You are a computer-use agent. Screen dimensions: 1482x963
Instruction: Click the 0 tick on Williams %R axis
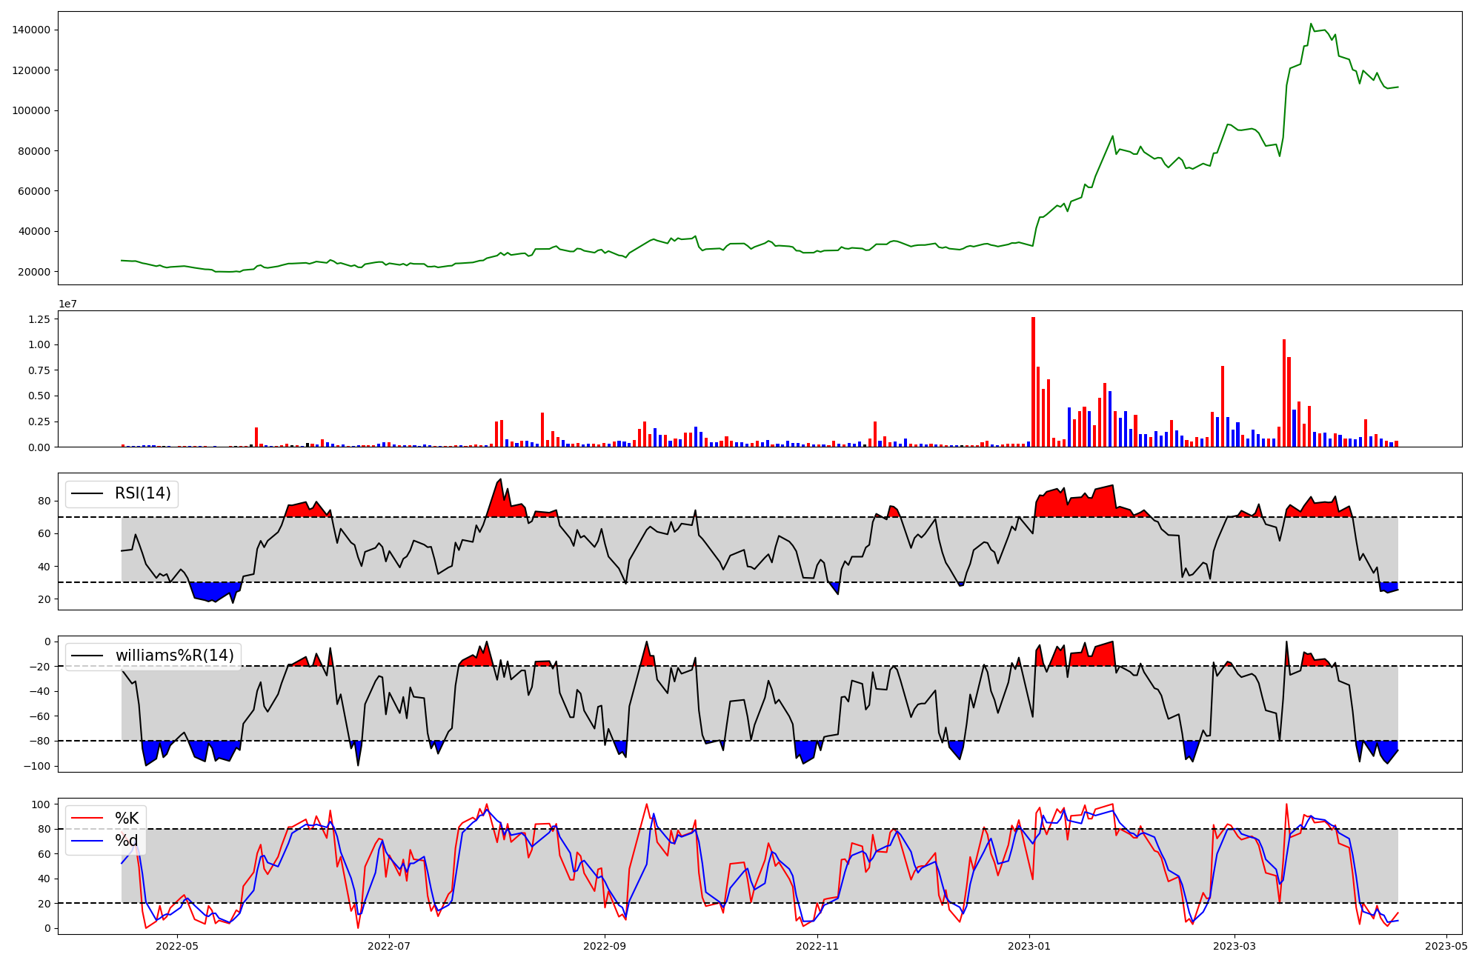pyautogui.click(x=48, y=642)
